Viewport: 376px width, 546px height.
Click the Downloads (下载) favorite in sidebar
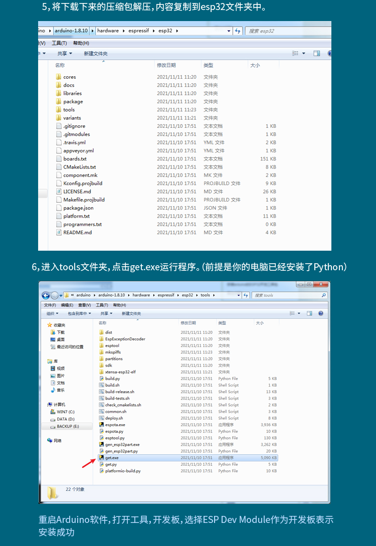[60, 332]
